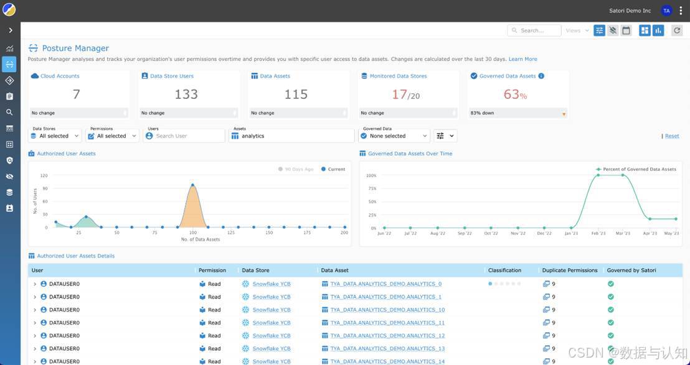Open the Cloud Accounts card title

tap(60, 76)
